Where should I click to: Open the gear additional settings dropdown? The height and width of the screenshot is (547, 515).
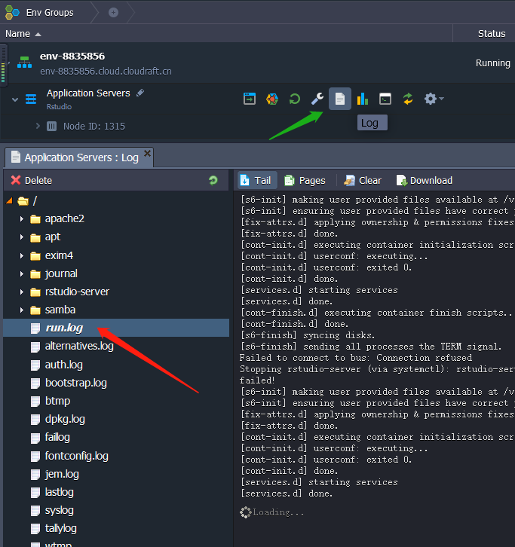[x=434, y=99]
